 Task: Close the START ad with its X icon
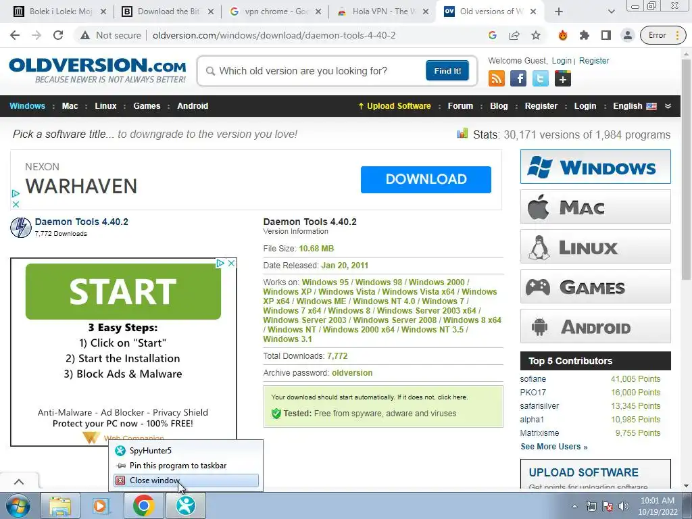click(231, 263)
